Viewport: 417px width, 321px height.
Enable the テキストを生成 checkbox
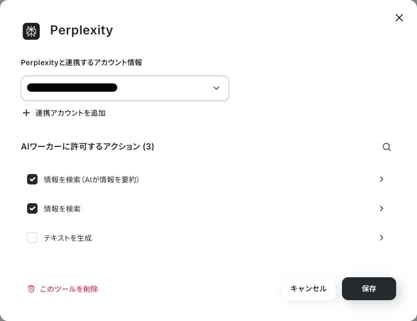tap(32, 238)
